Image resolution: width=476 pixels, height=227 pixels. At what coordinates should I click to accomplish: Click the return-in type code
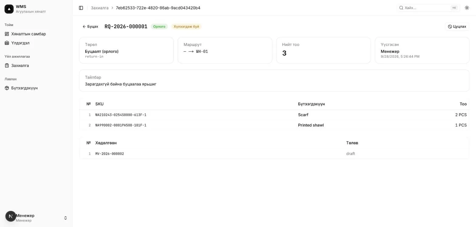click(94, 57)
